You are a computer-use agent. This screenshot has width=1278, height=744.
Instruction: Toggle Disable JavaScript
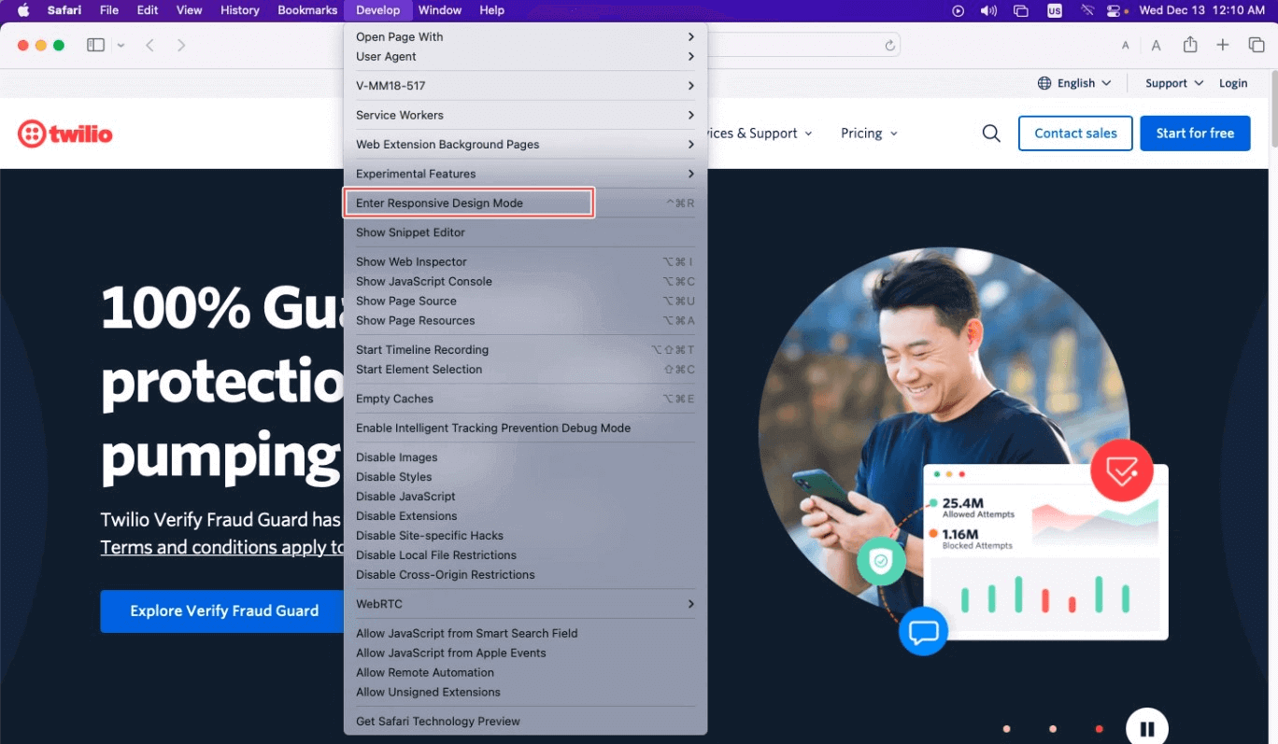click(x=525, y=497)
